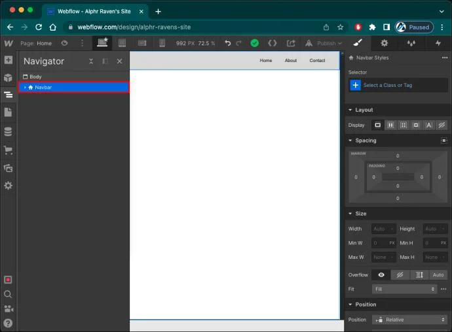The image size is (452, 332).
Task: Toggle preview mode eye icon
Action: point(64,43)
